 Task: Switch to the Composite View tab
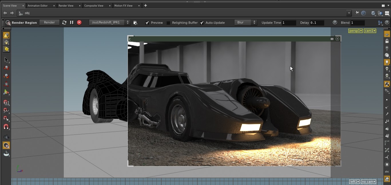(94, 5)
